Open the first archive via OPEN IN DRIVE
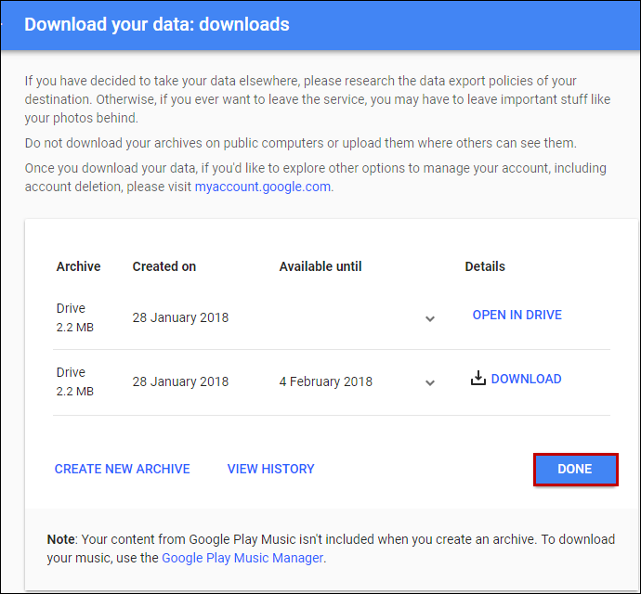 click(x=517, y=315)
